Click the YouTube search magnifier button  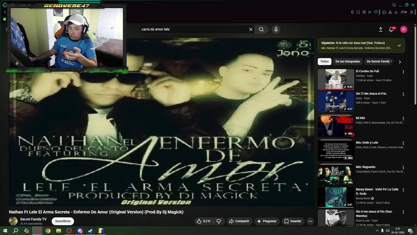(261, 29)
